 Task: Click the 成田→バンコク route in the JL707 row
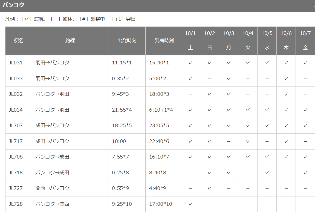(53, 126)
